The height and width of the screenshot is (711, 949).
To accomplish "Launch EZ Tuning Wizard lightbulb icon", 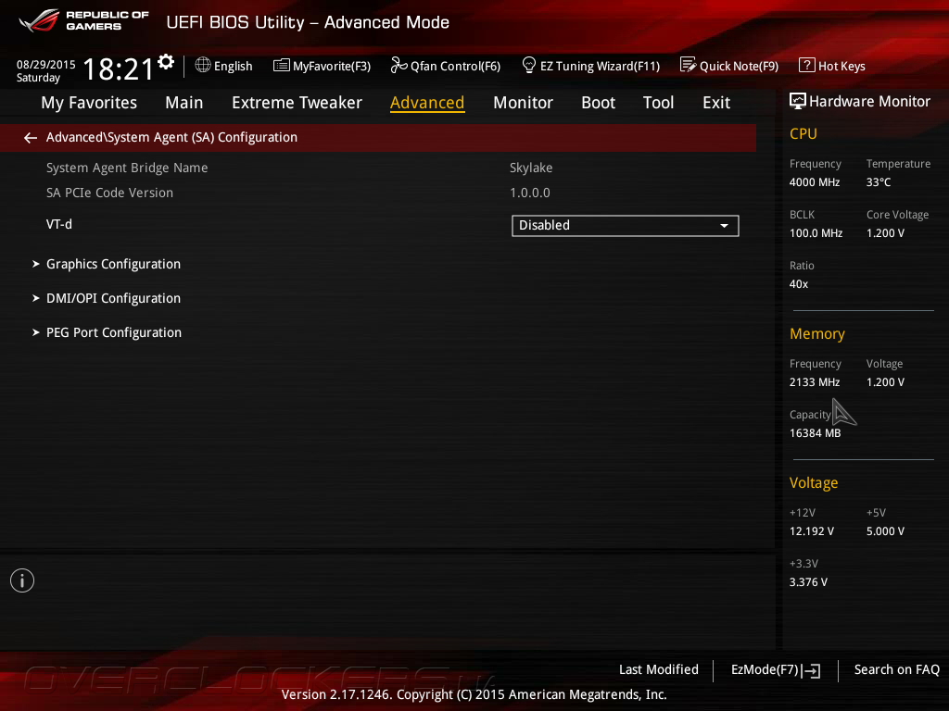I will coord(528,66).
